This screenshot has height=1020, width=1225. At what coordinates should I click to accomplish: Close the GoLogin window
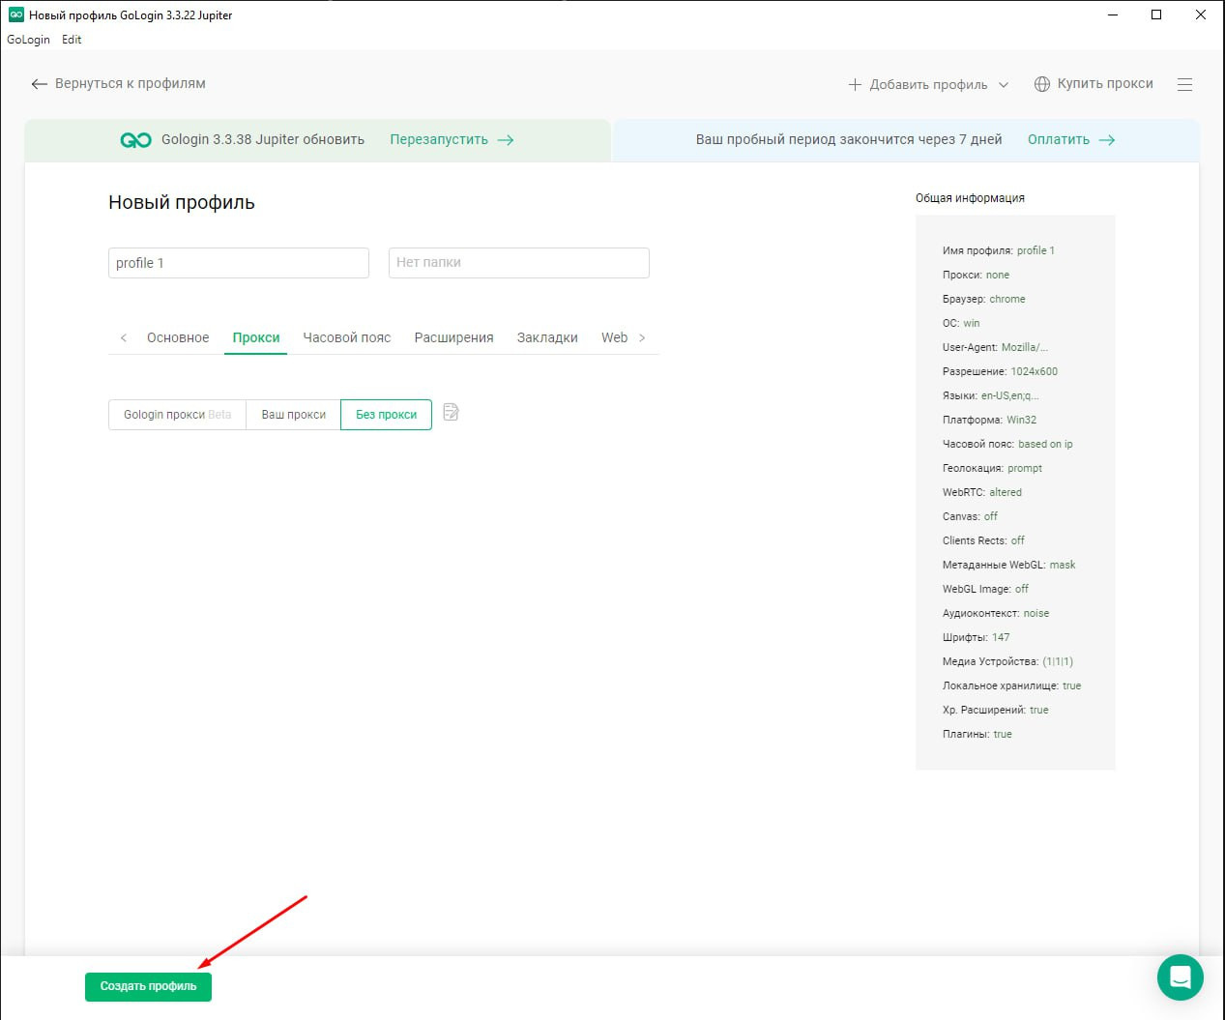point(1201,15)
